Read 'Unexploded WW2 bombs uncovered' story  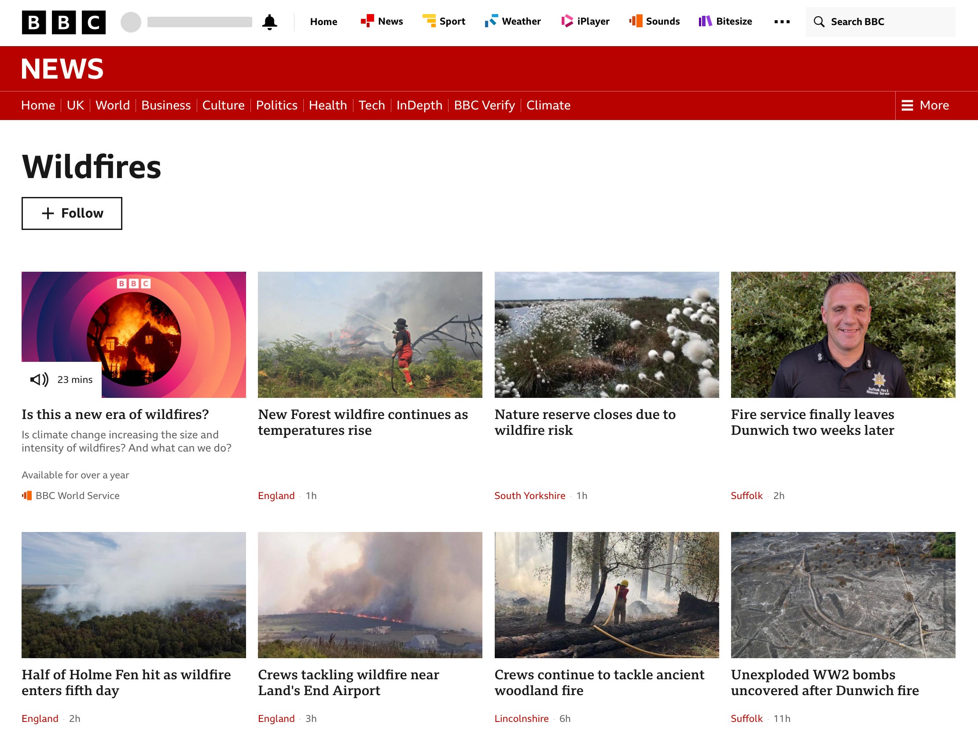point(825,682)
